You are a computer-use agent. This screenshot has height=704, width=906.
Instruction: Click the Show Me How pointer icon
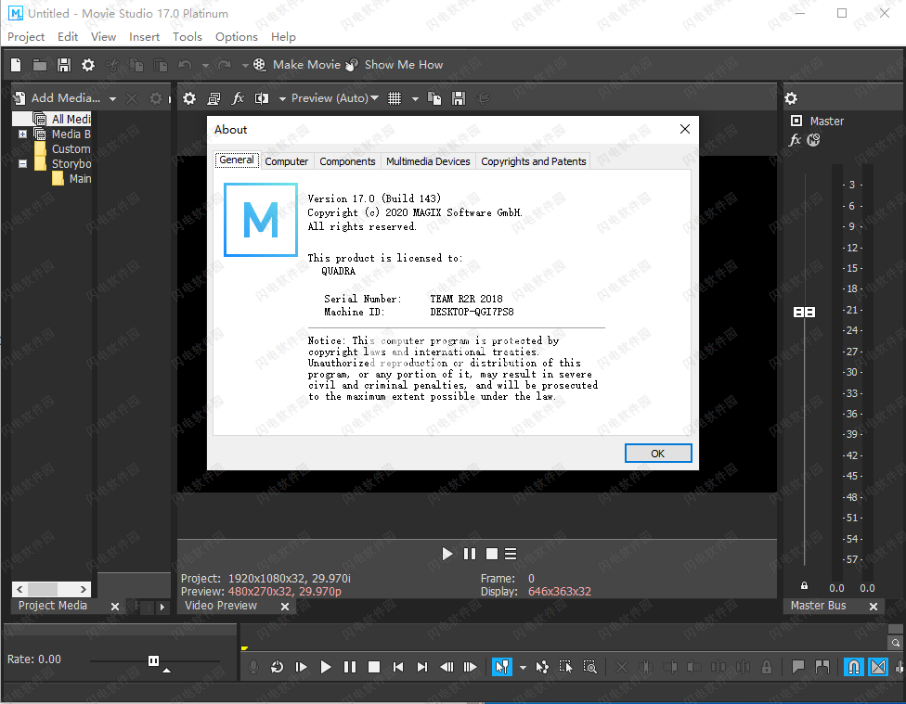[x=351, y=65]
